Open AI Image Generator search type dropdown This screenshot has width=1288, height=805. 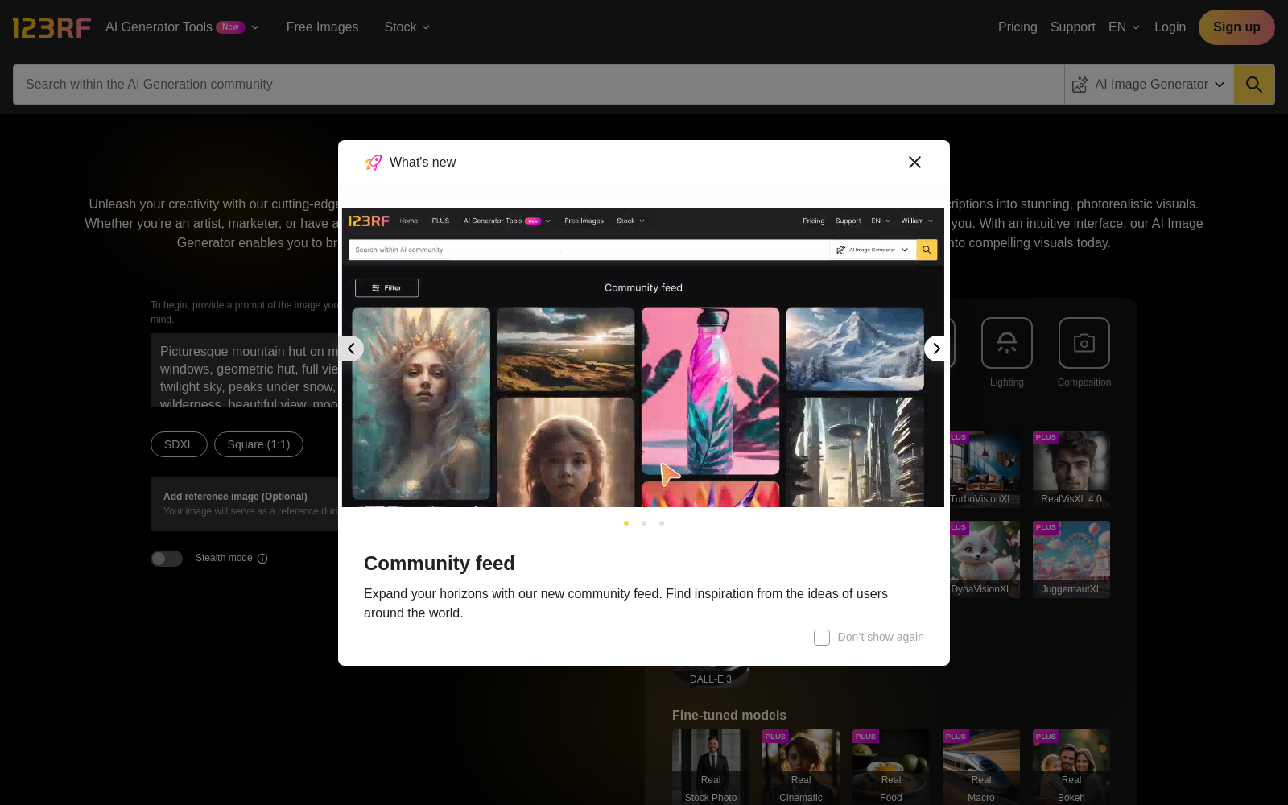coord(1149,85)
